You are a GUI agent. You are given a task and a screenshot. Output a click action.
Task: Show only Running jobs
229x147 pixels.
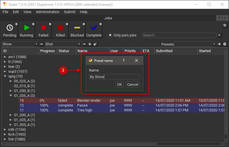tap(27, 30)
